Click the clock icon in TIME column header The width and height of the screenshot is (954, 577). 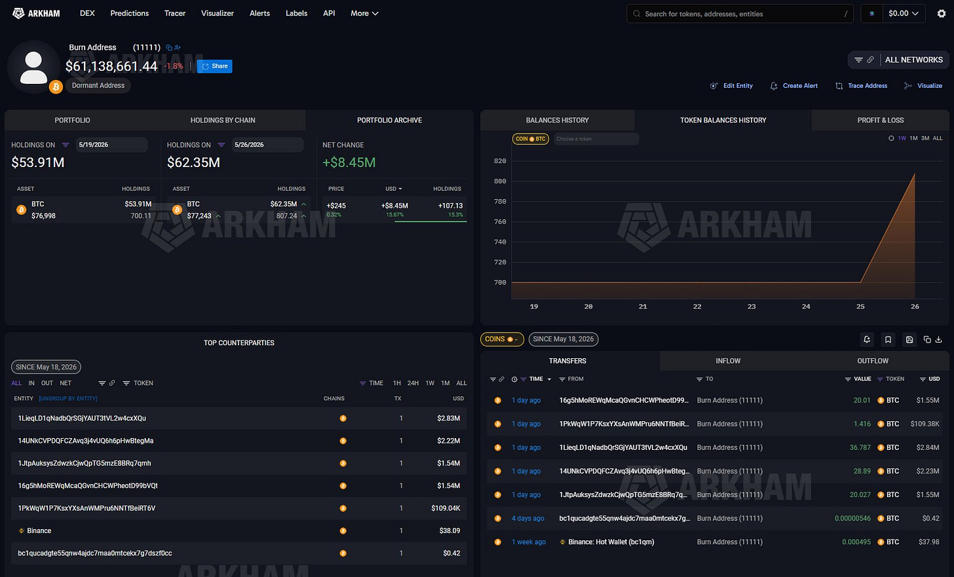point(514,379)
